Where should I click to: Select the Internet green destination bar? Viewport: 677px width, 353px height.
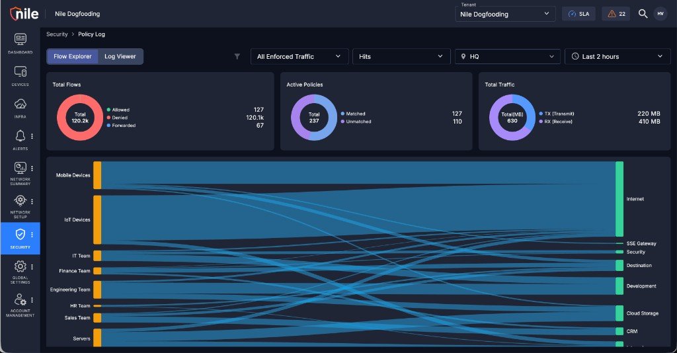click(619, 199)
